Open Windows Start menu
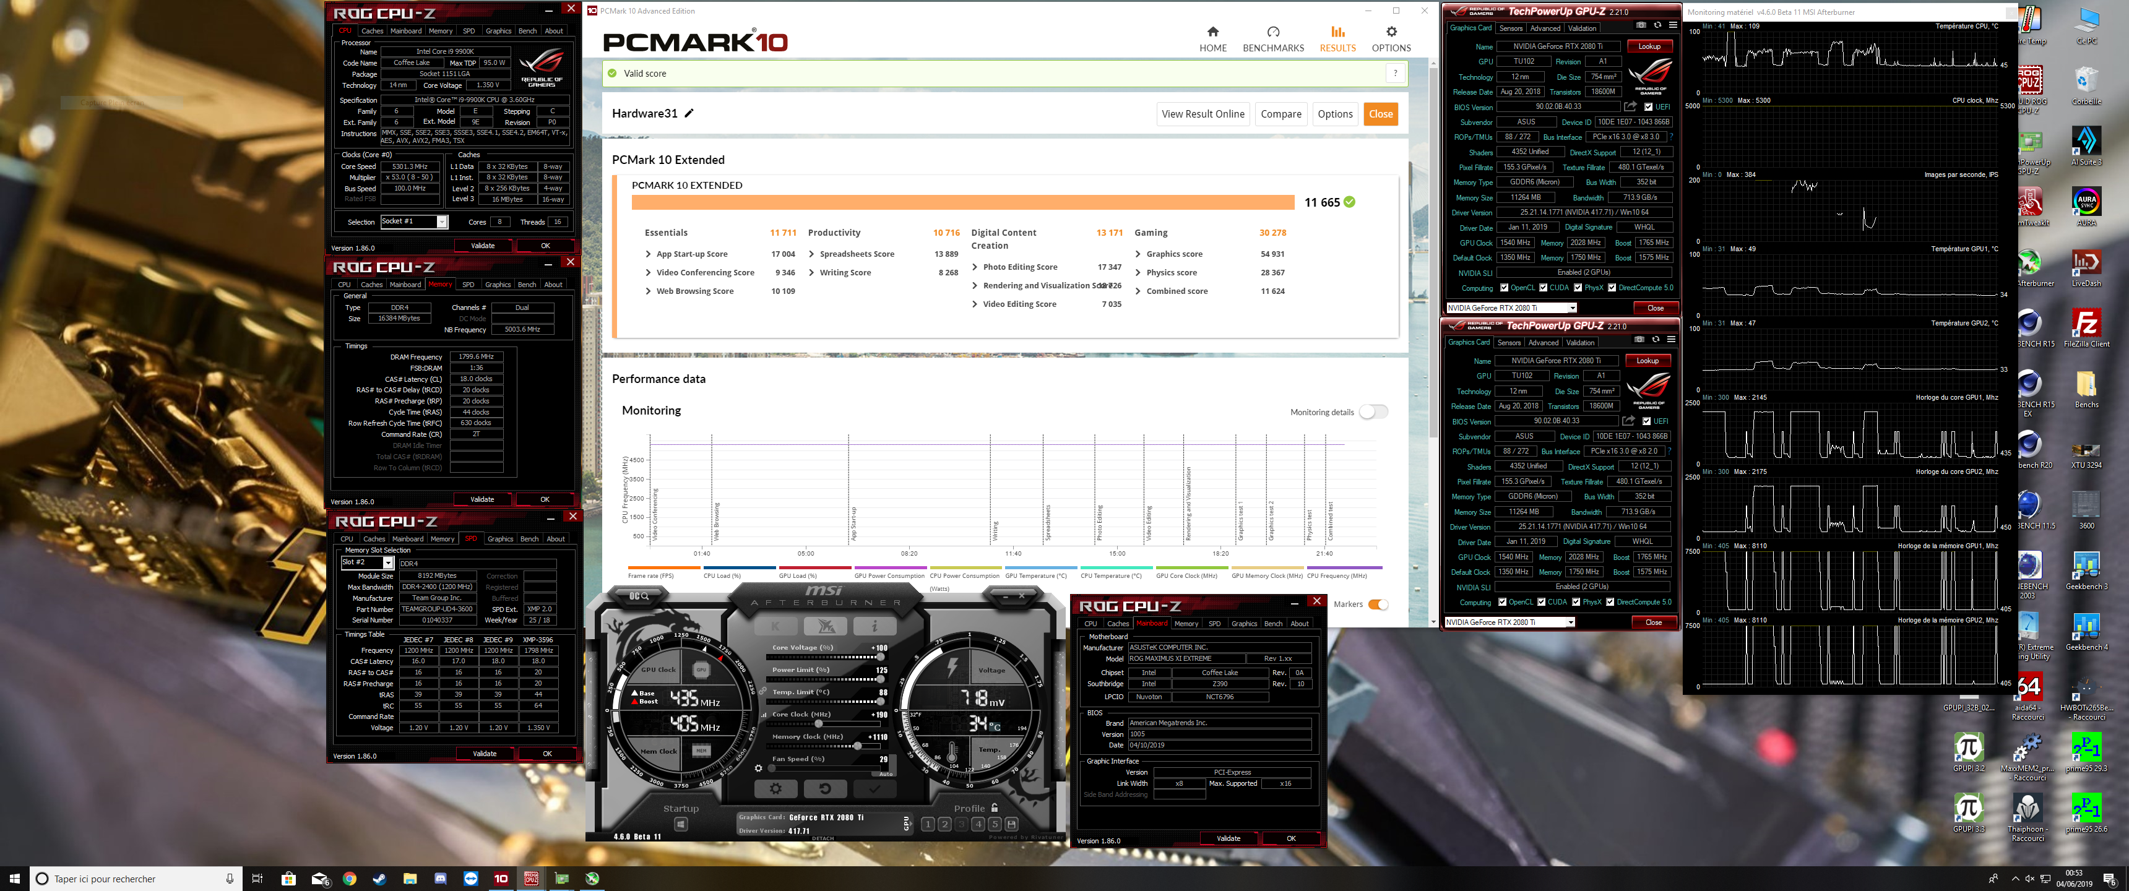 pyautogui.click(x=14, y=879)
